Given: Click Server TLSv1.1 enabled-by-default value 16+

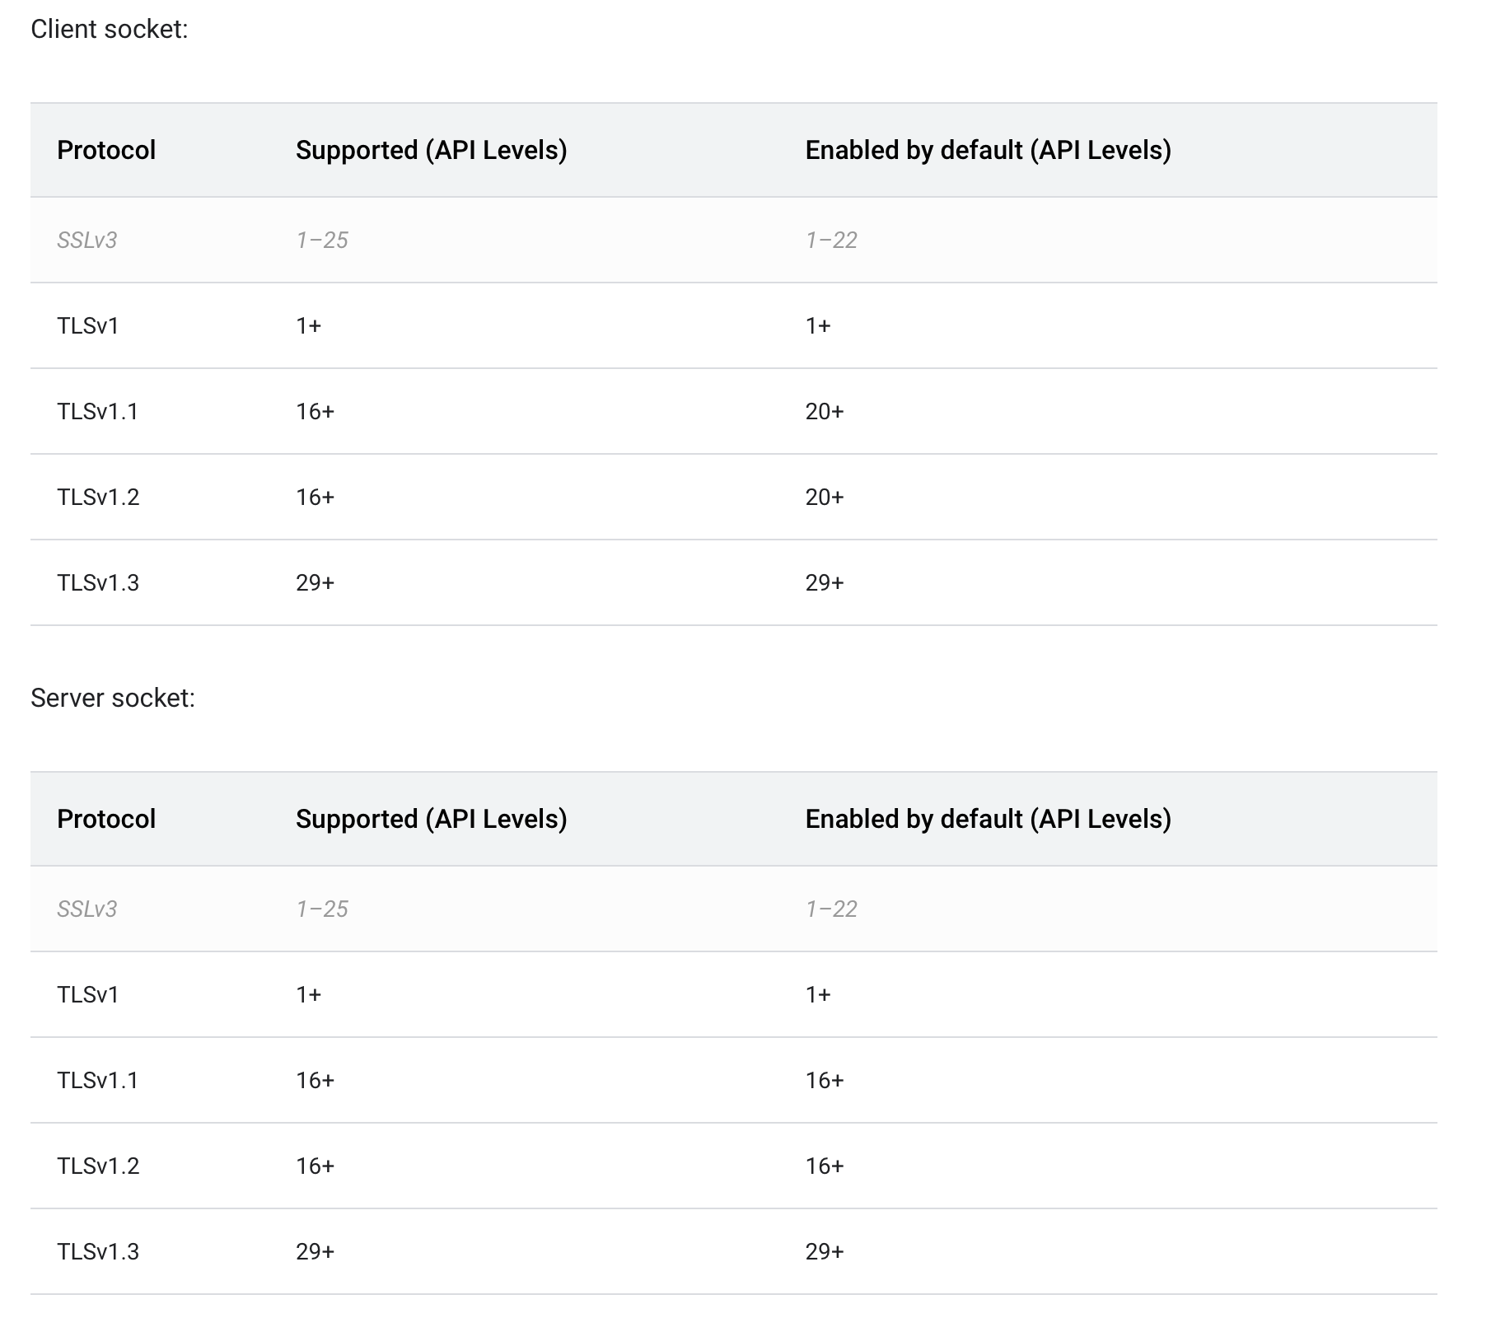Looking at the screenshot, I should tap(825, 1081).
